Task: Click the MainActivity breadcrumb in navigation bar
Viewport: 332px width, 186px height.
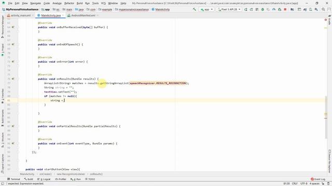Action: click(x=161, y=9)
